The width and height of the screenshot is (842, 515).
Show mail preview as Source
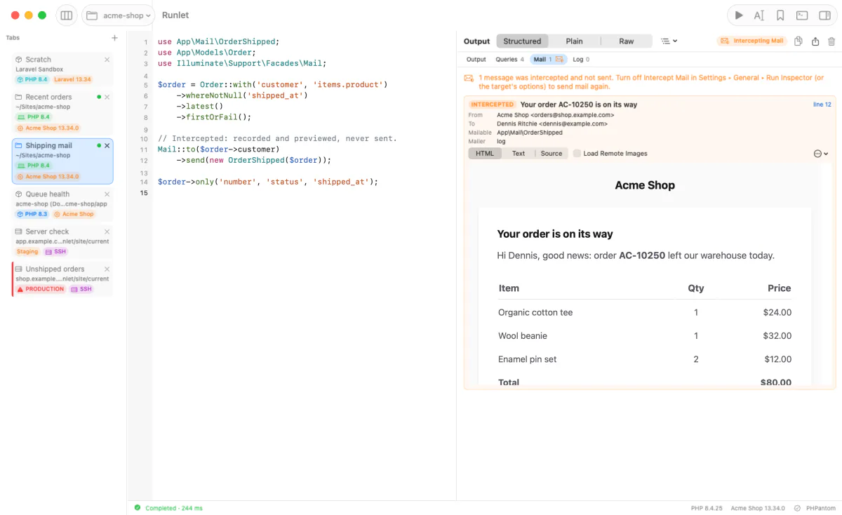click(552, 154)
